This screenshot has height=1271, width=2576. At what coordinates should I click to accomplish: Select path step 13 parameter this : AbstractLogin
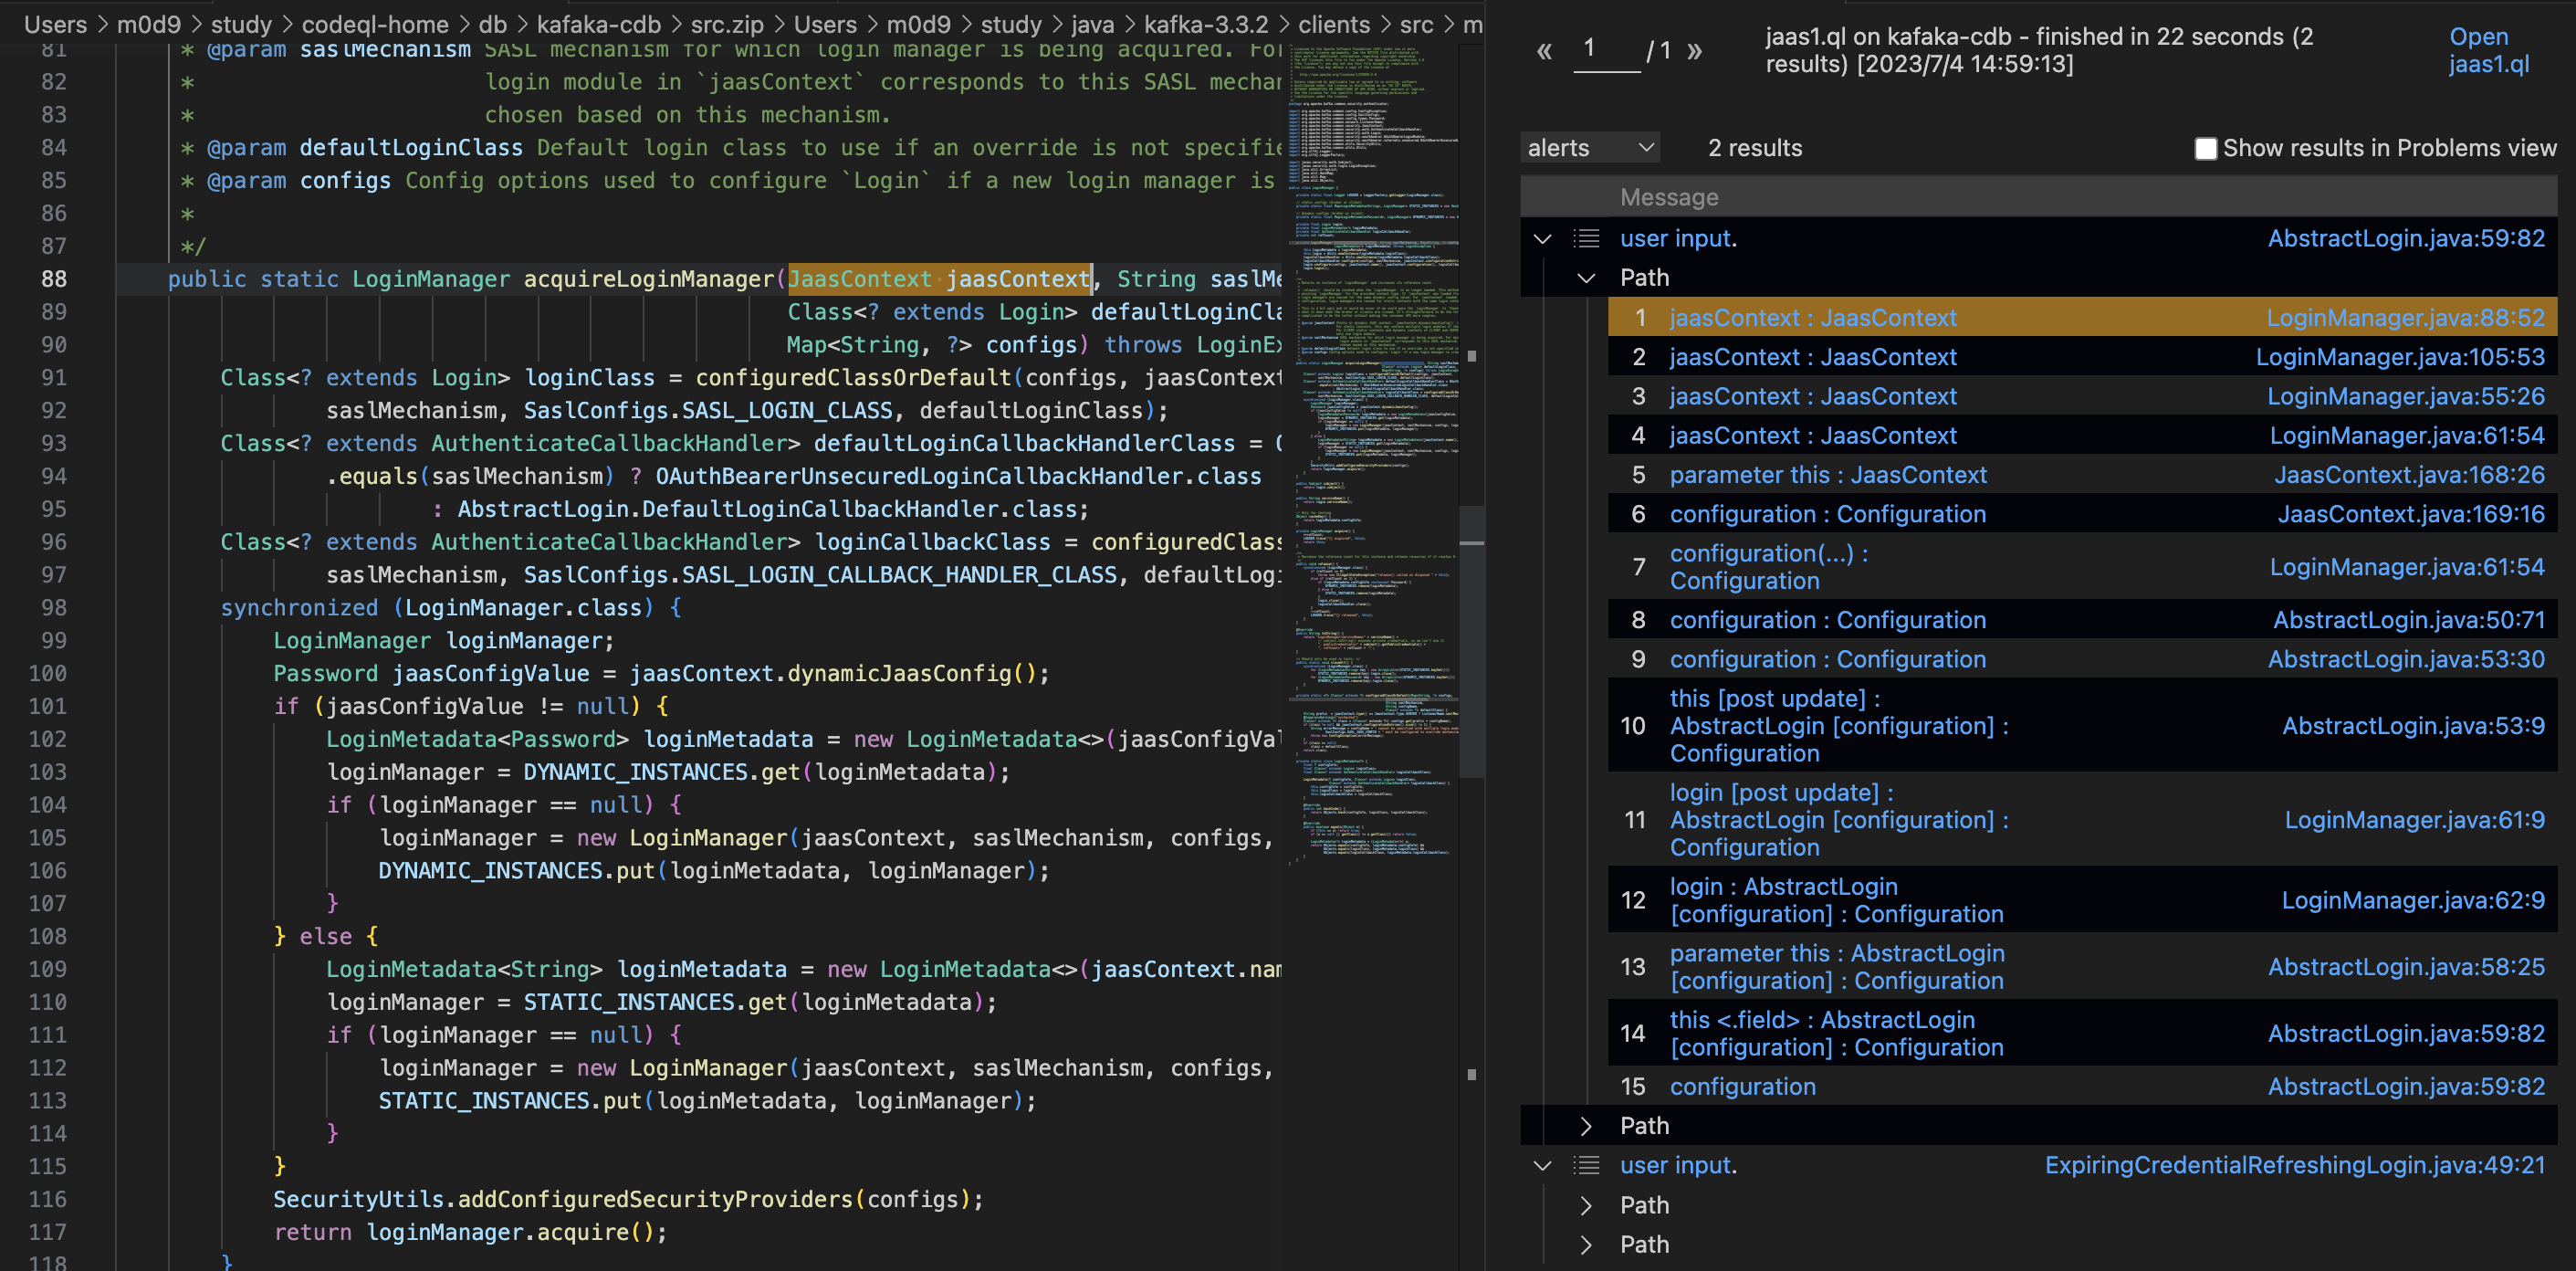tap(1837, 967)
